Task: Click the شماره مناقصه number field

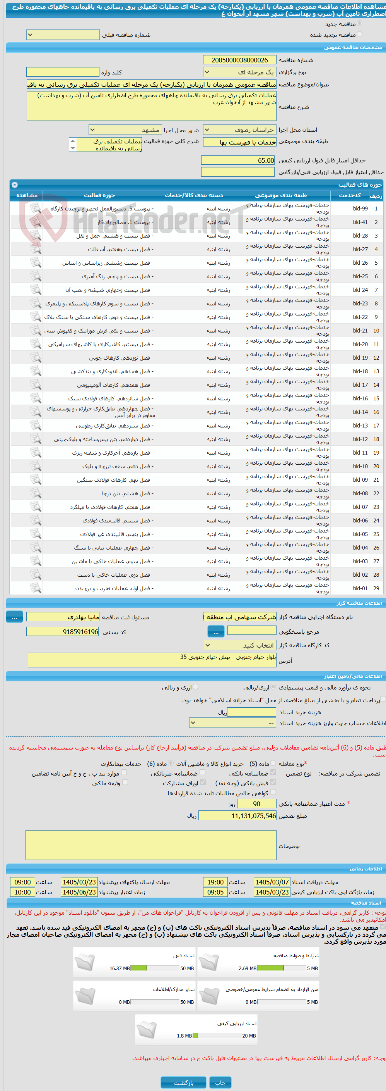Action: click(x=240, y=60)
